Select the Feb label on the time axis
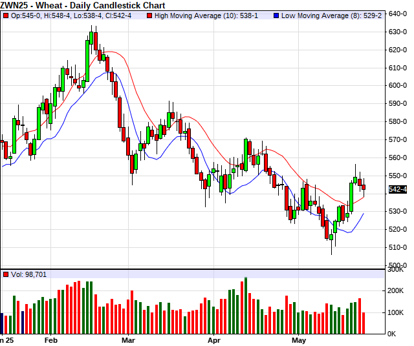414x346 pixels. tap(51, 340)
